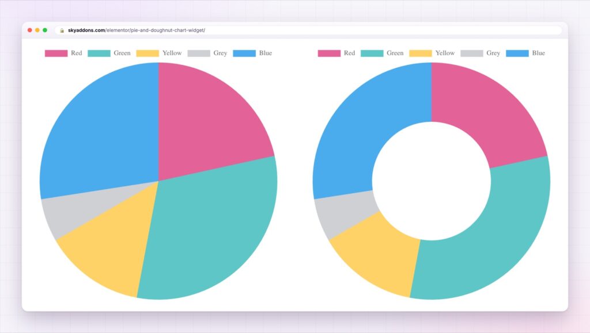Click the padlock icon in address bar
Viewport: 590px width, 333px height.
pyautogui.click(x=62, y=30)
